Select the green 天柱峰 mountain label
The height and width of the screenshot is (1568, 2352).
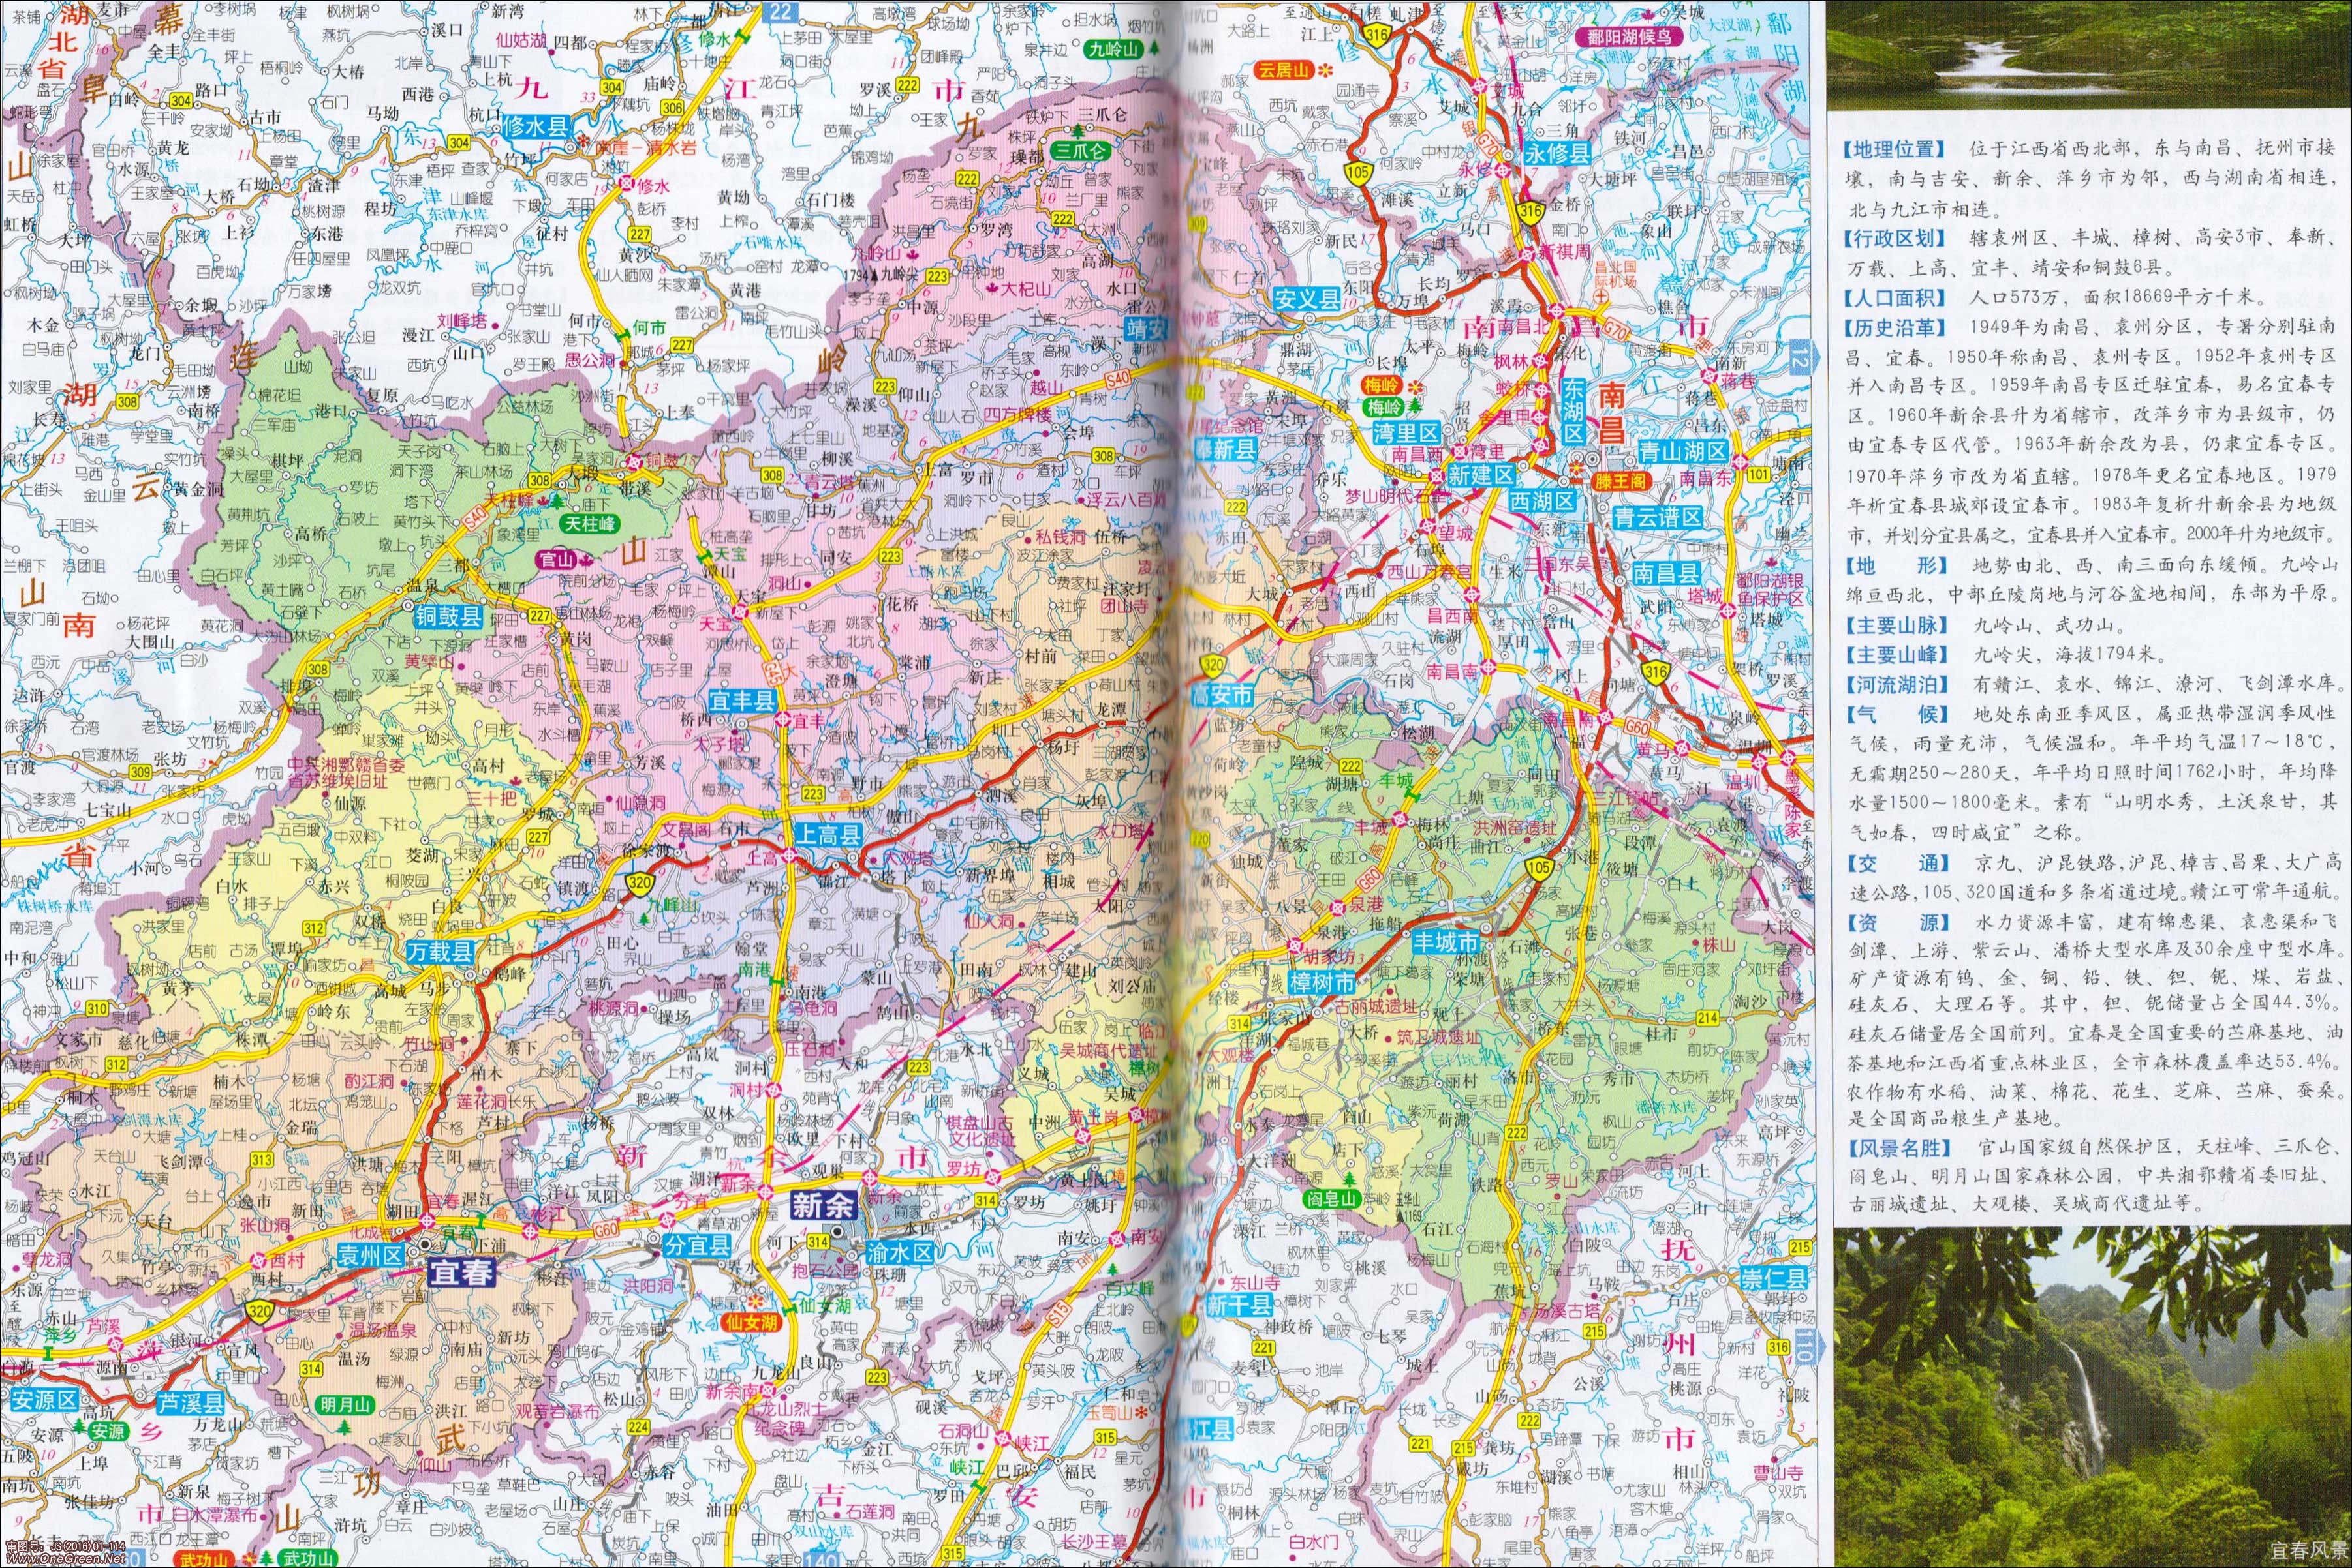591,523
